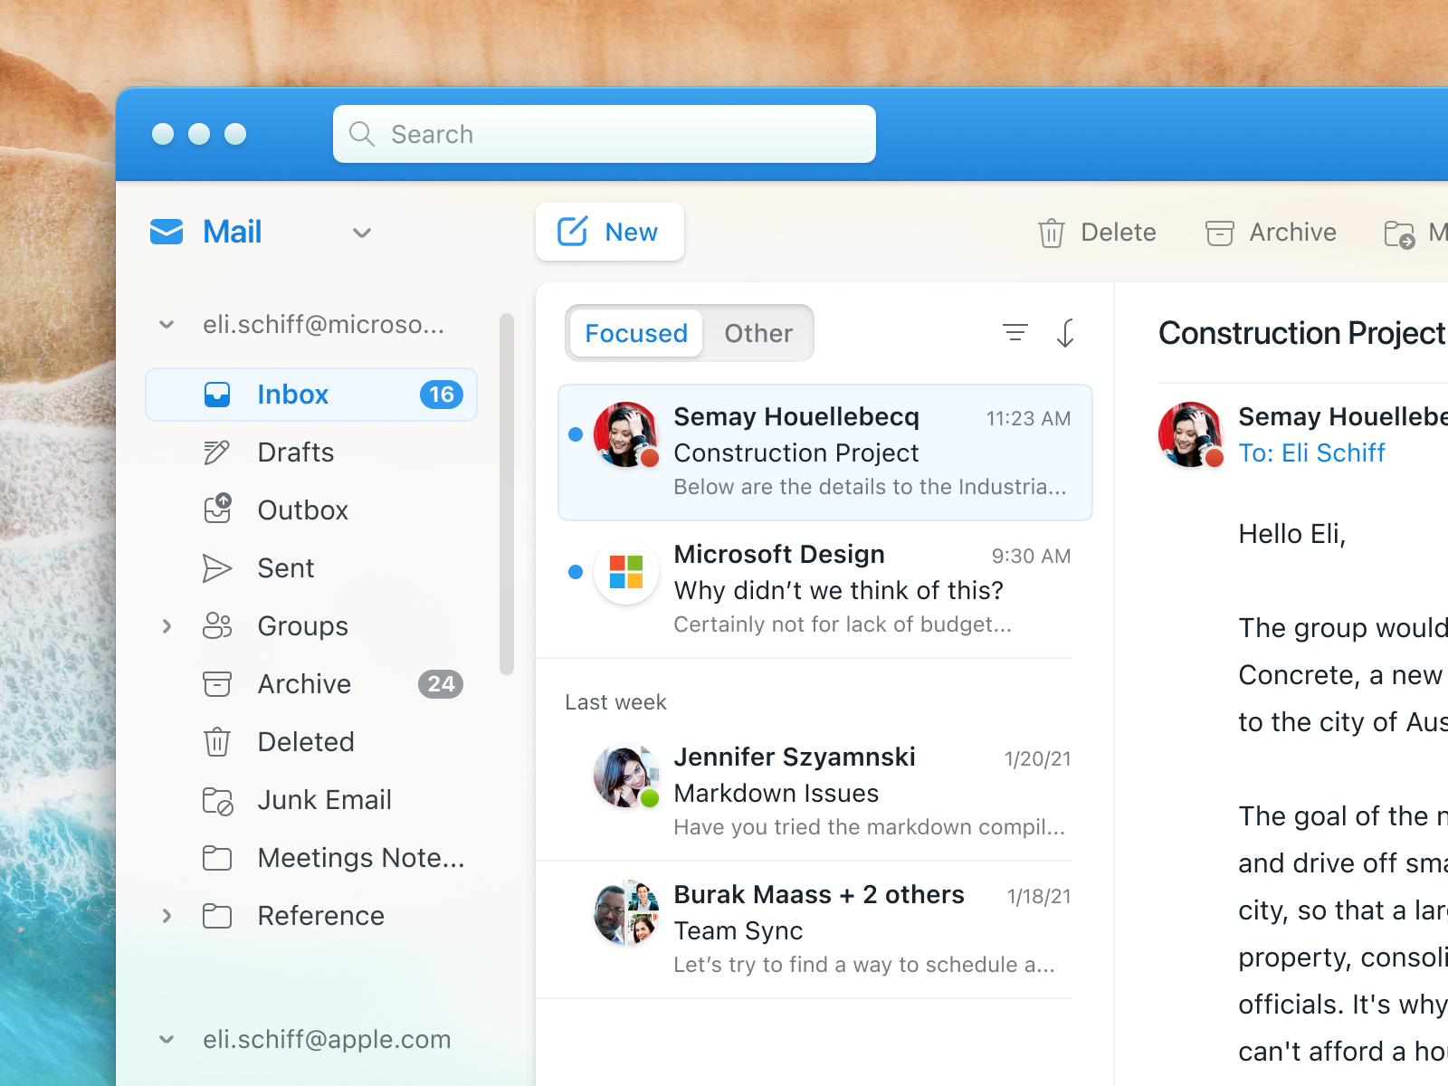Screen dimensions: 1448x1086
Task: Click the Search field
Action: (x=605, y=134)
